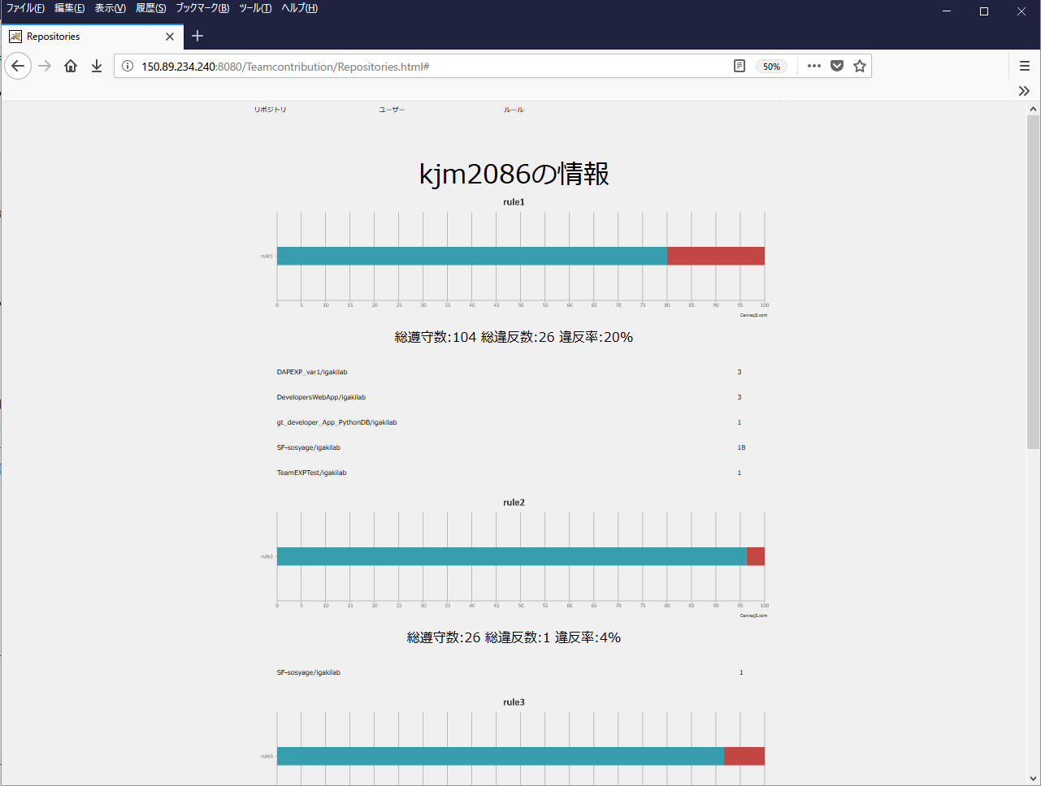Click the scrollbar down arrow

tap(1034, 778)
